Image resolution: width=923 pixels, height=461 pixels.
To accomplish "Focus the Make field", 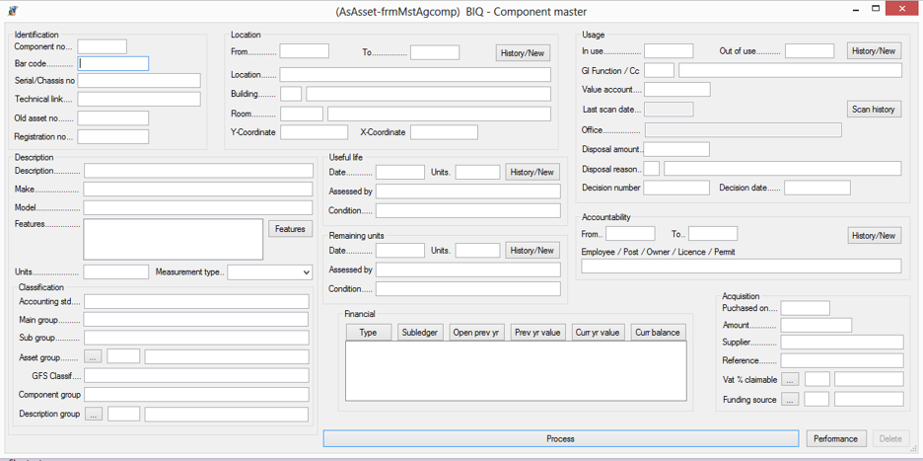I will (198, 190).
